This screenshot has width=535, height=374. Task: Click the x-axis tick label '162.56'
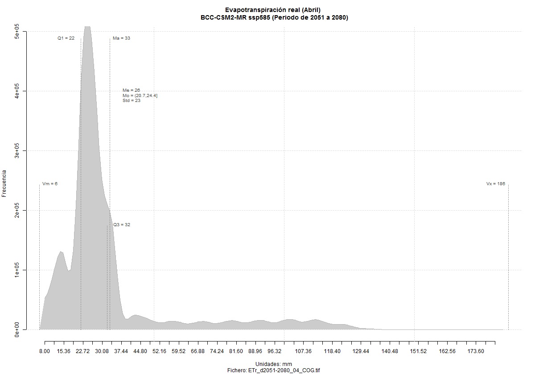coord(447,352)
